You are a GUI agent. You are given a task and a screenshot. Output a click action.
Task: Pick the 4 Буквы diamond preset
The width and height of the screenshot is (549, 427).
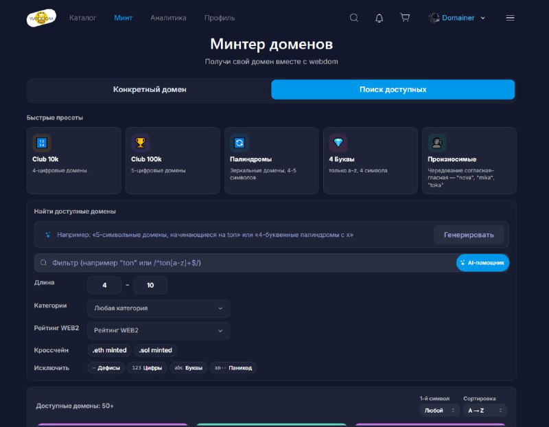(x=338, y=143)
